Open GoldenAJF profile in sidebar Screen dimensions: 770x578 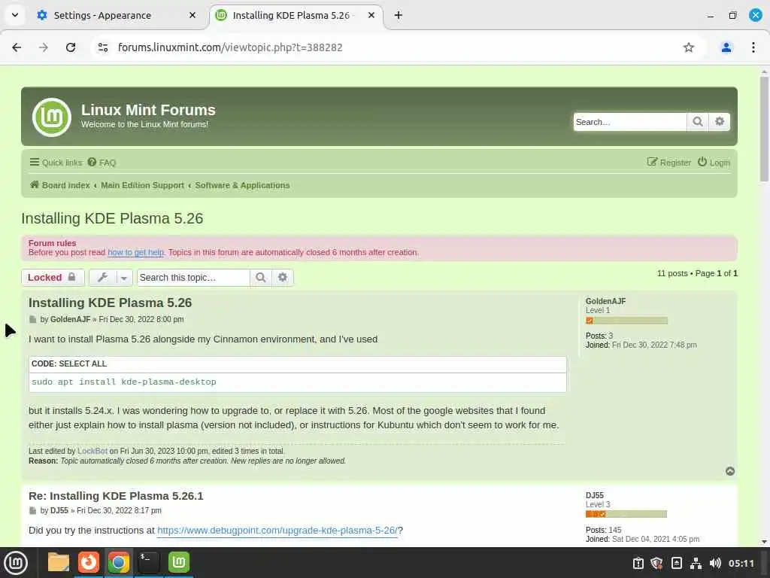point(605,301)
